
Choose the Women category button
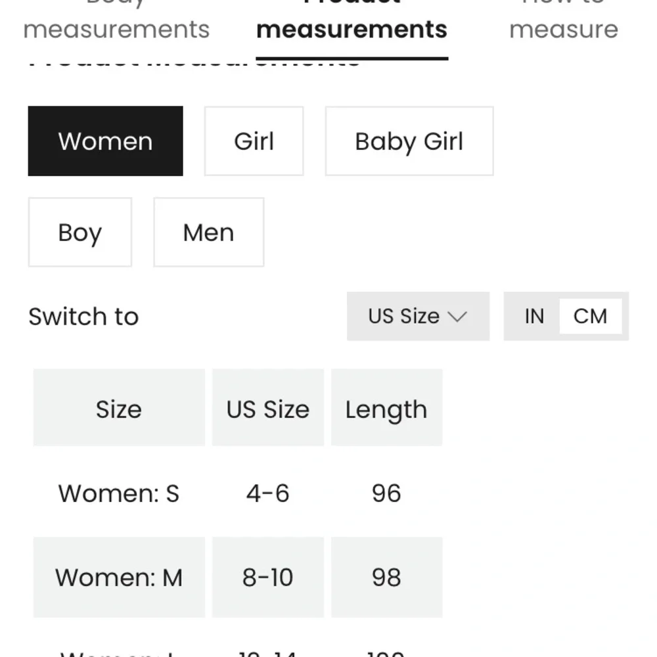(105, 141)
